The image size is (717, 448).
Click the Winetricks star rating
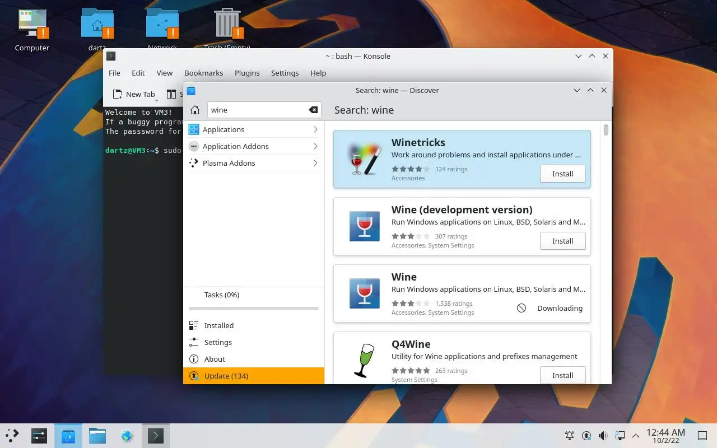click(411, 169)
